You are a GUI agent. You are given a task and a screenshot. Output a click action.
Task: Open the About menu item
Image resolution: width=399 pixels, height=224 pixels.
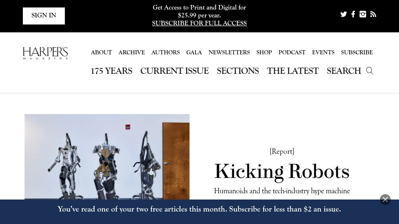(101, 52)
